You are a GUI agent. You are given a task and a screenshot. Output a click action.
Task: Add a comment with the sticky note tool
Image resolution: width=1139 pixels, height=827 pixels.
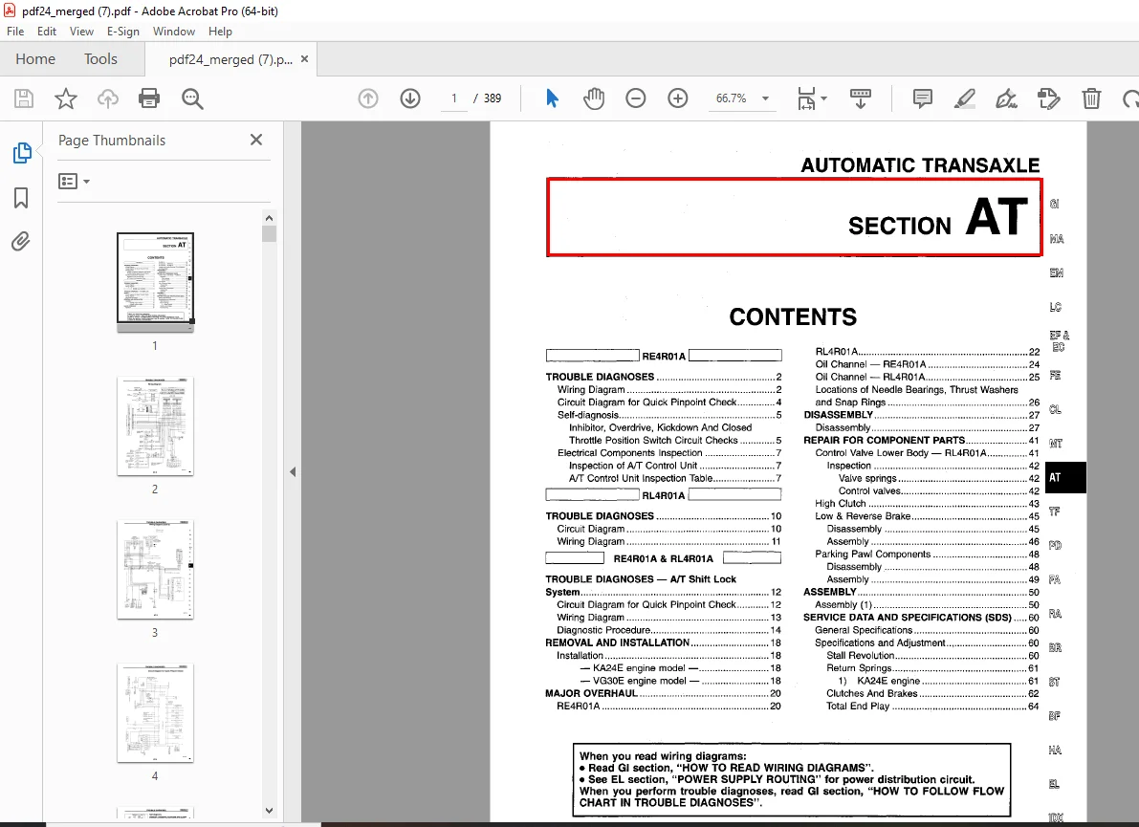[x=923, y=98]
